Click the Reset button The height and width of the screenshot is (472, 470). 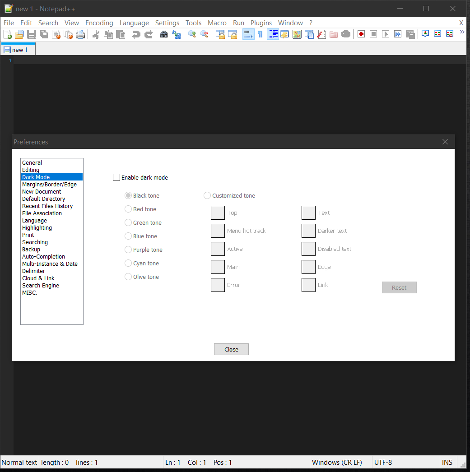[399, 287]
